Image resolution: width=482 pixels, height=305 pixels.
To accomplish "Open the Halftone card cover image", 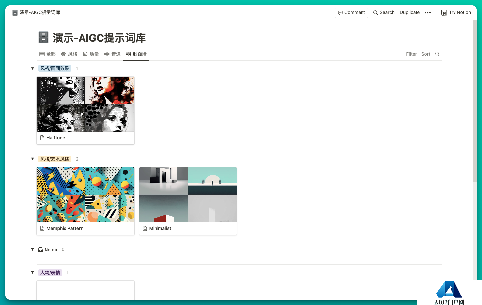I will pyautogui.click(x=85, y=104).
